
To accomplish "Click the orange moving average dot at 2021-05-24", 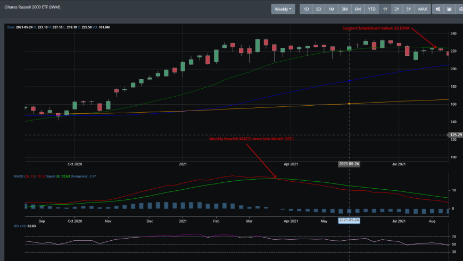I will [x=349, y=104].
